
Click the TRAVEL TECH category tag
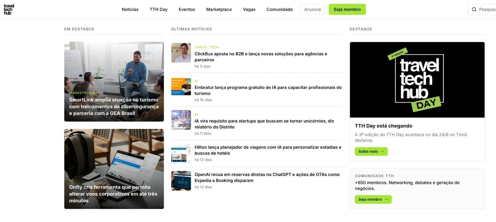coord(207,47)
